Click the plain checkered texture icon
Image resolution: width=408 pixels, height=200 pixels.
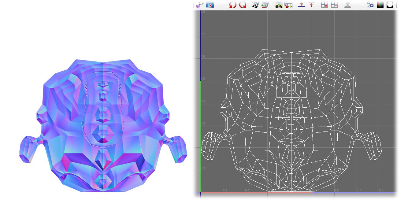pos(255,5)
